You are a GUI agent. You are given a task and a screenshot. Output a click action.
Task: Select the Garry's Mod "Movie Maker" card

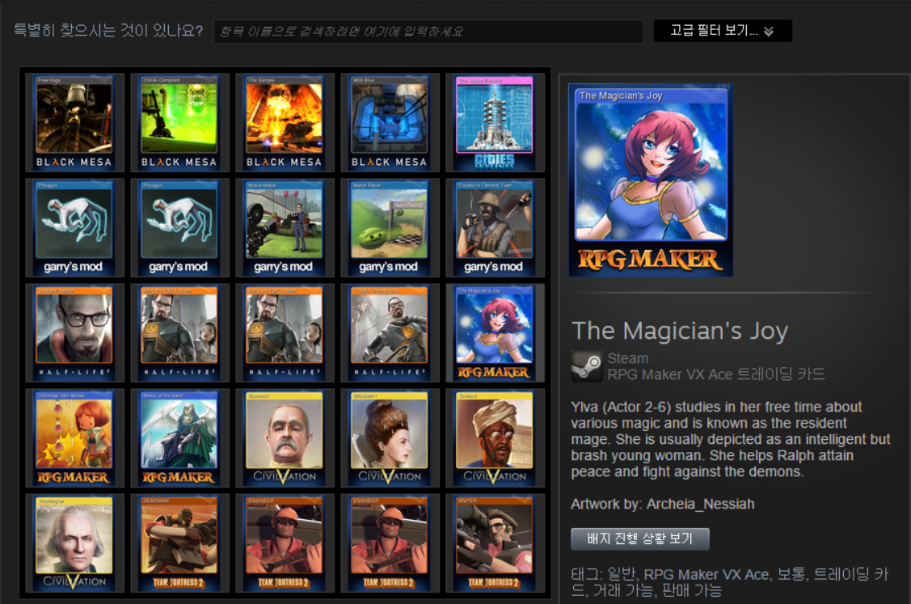pos(285,228)
